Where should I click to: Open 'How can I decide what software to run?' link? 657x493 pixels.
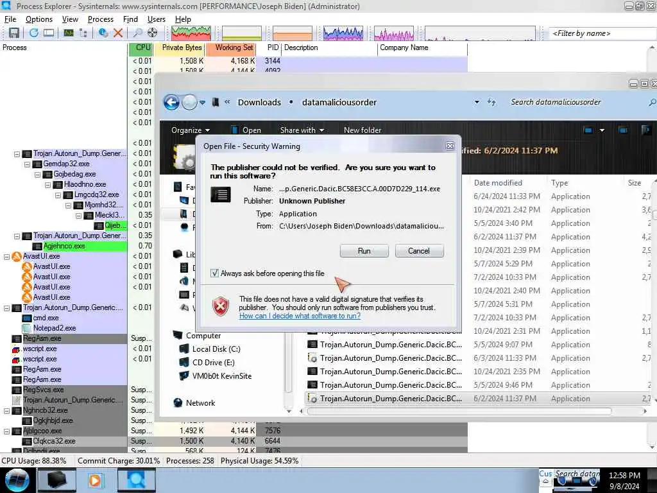(300, 316)
